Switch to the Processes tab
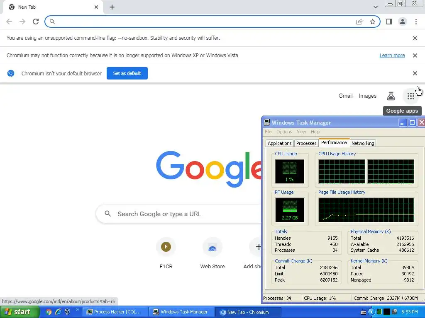This screenshot has height=318, width=425. 306,143
